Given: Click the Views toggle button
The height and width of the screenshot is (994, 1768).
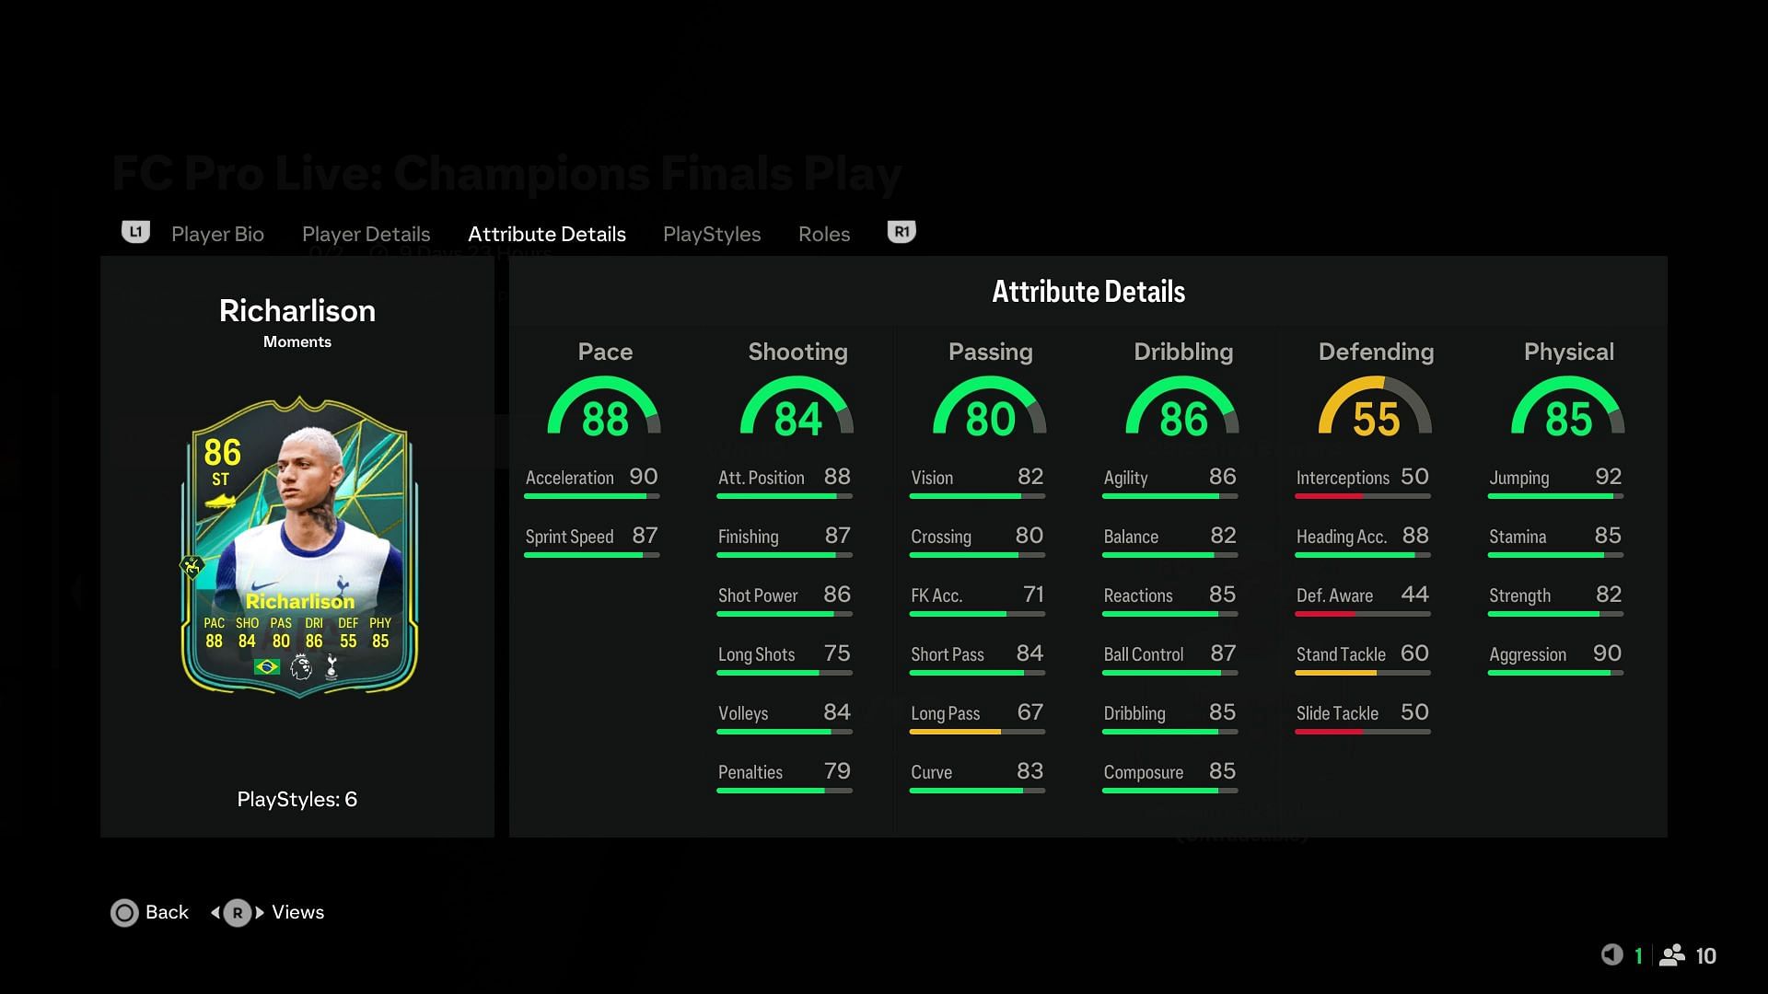Looking at the screenshot, I should (238, 913).
